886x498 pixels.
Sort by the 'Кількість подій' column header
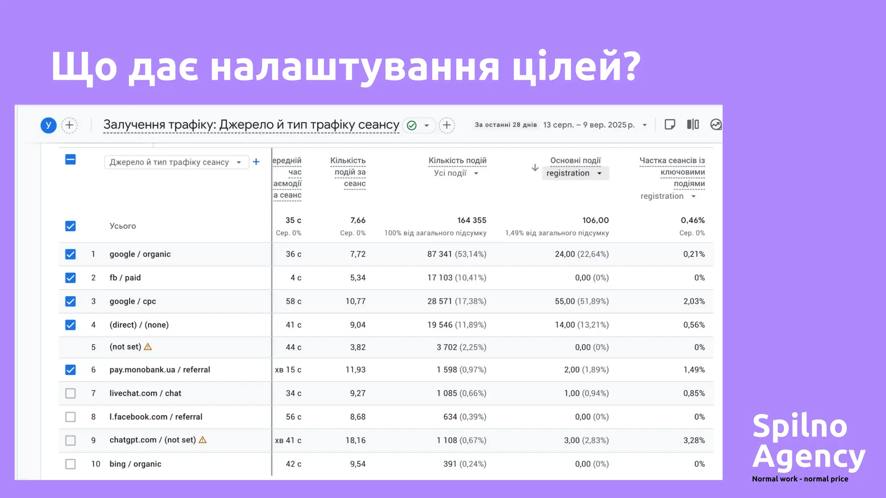[457, 161]
